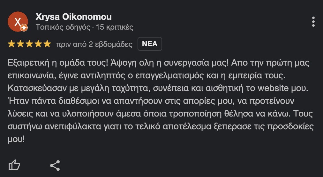Open the three-dot more options menu

click(x=313, y=21)
